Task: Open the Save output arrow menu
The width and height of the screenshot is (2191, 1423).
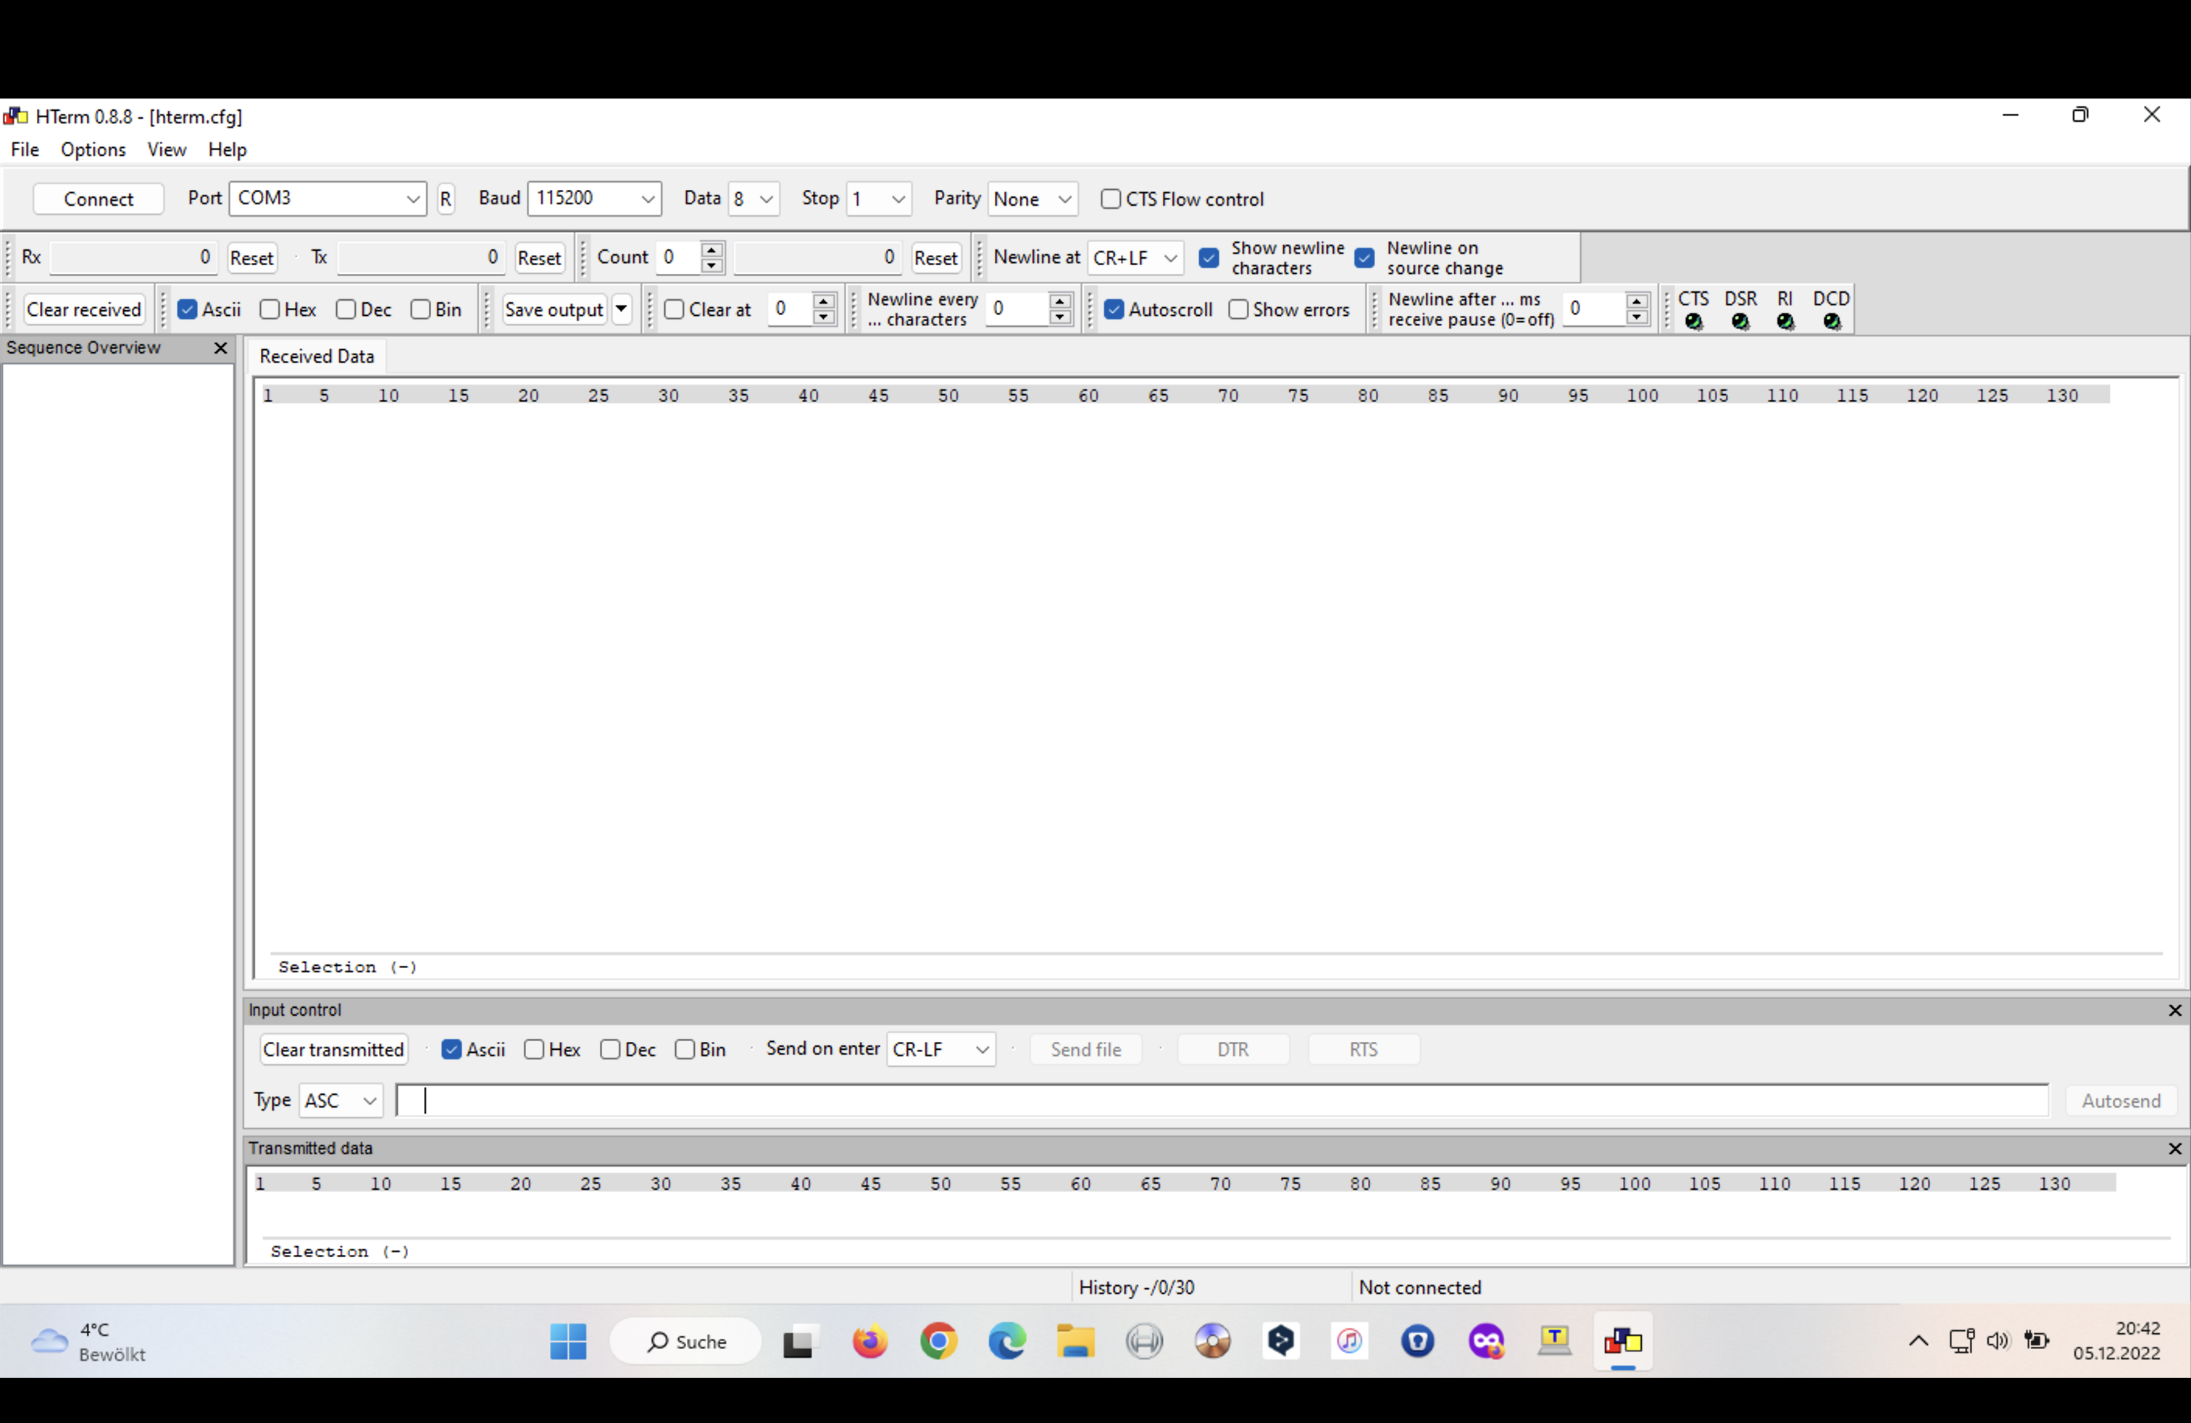Action: coord(622,309)
